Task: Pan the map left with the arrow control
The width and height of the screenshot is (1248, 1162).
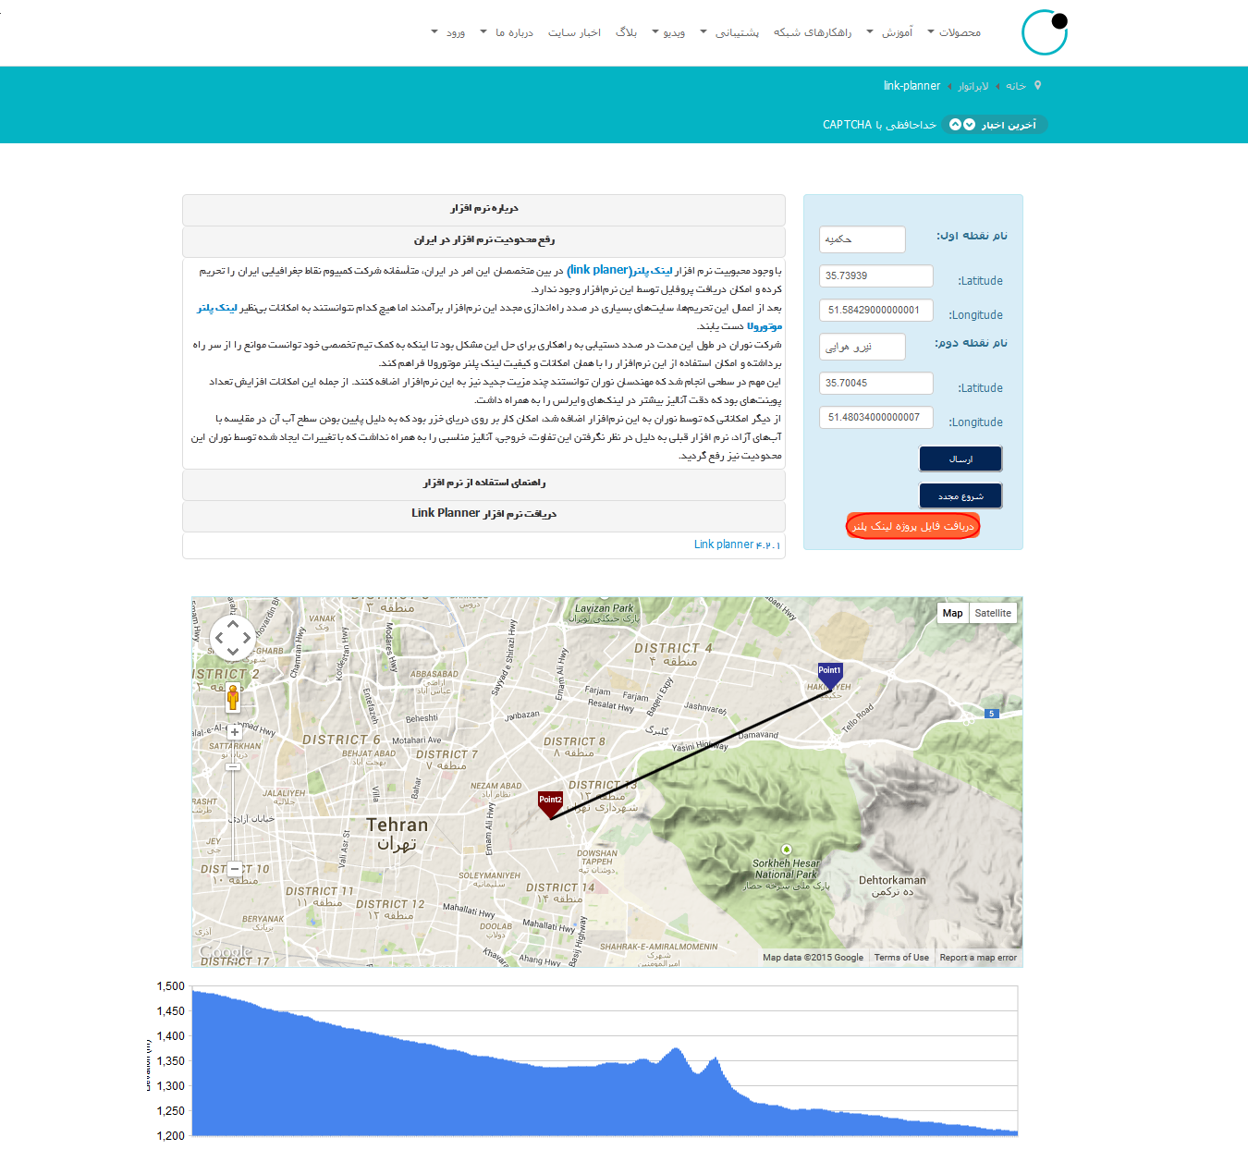Action: click(219, 638)
